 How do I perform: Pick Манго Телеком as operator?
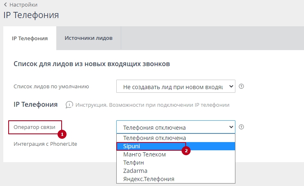coord(145,154)
